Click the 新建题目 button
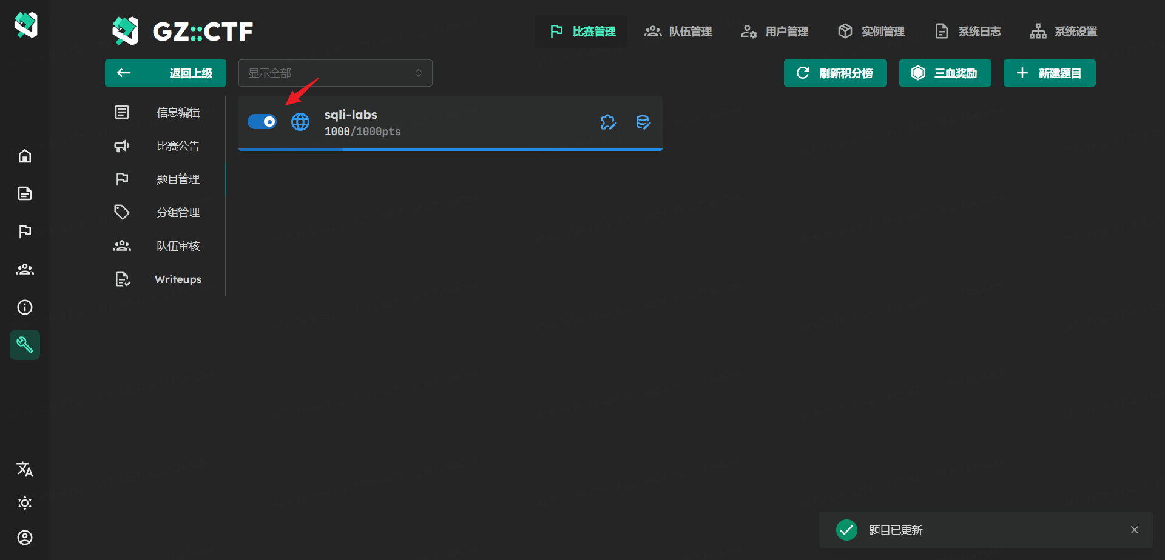The image size is (1165, 560). pos(1049,73)
